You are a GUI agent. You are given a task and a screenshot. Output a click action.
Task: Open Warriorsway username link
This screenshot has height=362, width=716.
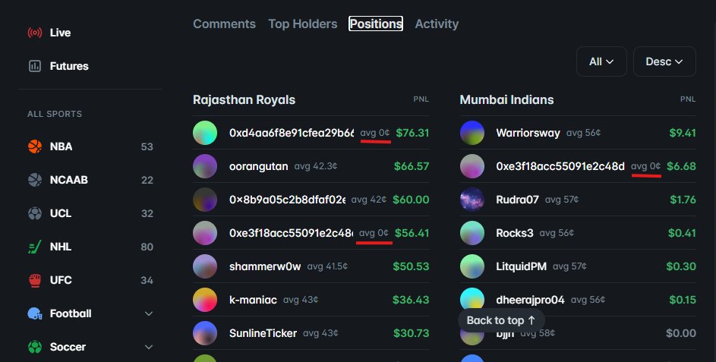[x=528, y=133]
